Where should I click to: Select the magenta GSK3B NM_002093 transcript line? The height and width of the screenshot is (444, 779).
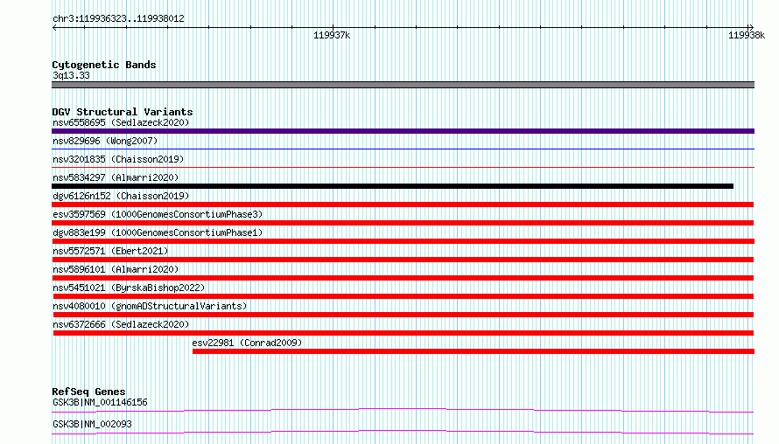click(x=403, y=432)
